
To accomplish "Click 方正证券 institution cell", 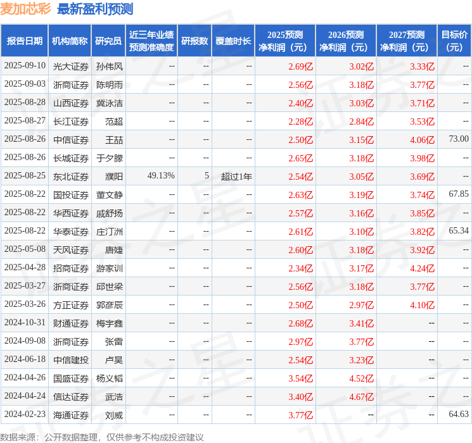I will tap(71, 305).
